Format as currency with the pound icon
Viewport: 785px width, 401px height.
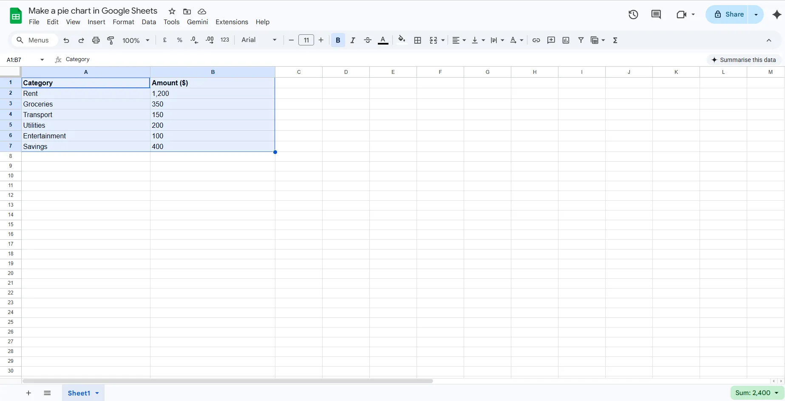pyautogui.click(x=164, y=40)
